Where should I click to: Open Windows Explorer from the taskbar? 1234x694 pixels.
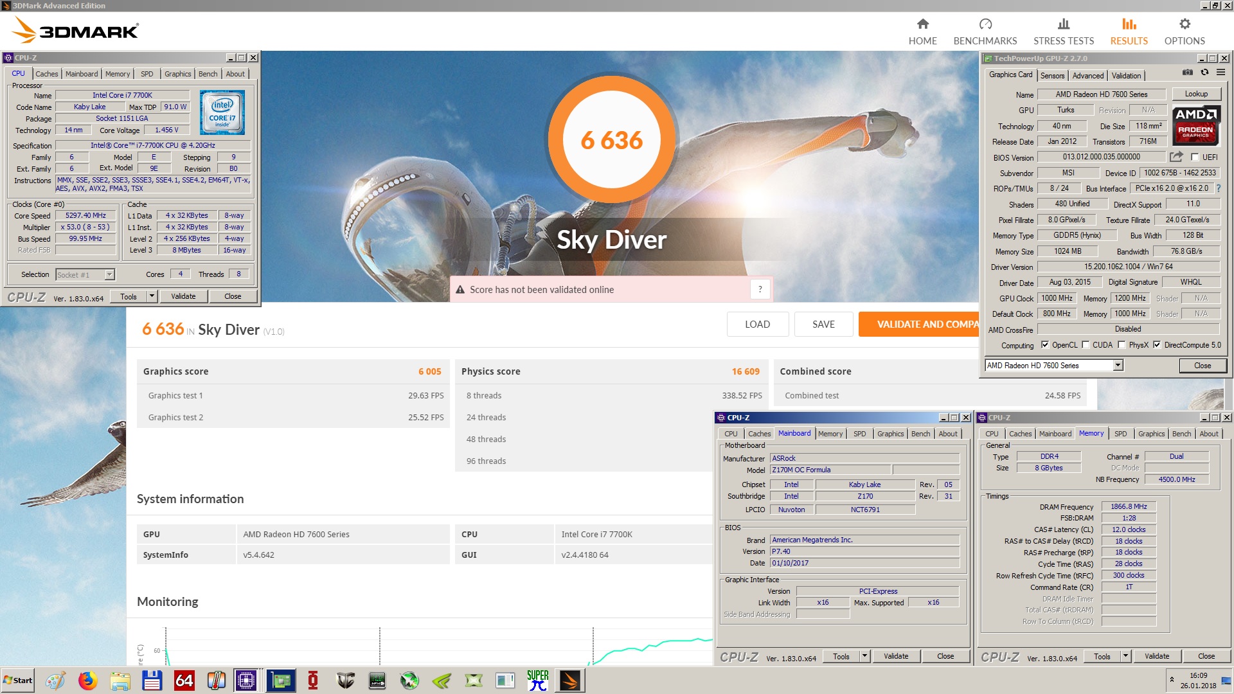(120, 681)
